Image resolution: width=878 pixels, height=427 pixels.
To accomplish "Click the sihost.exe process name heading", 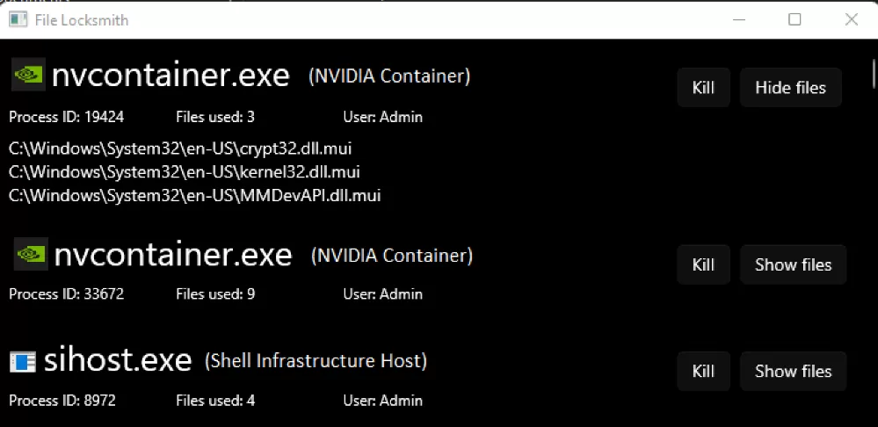I will click(x=118, y=360).
